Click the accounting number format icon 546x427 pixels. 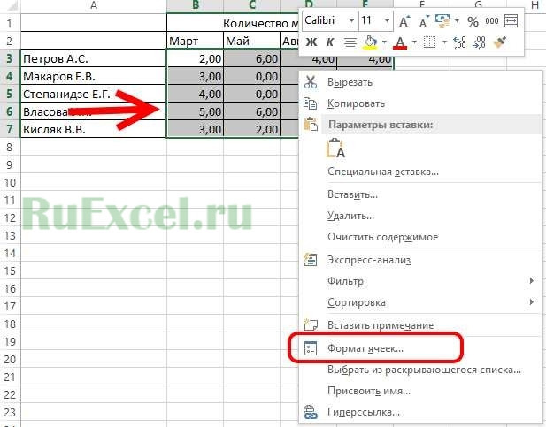tap(442, 21)
